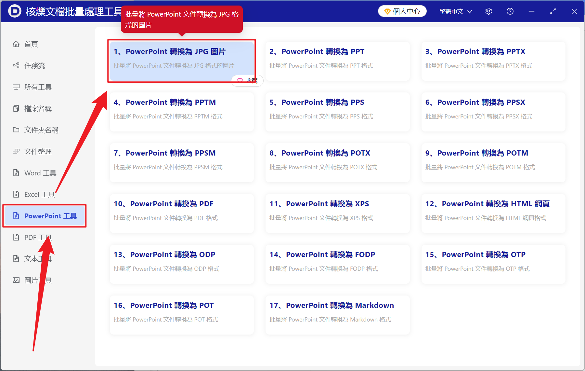This screenshot has width=585, height=371.
Task: Open the settings gear icon
Action: point(488,11)
